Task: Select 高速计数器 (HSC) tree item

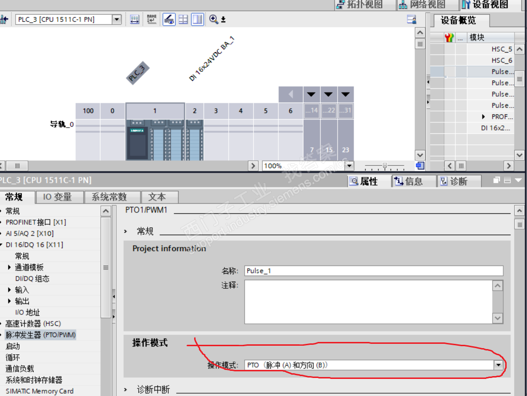Action: point(33,323)
